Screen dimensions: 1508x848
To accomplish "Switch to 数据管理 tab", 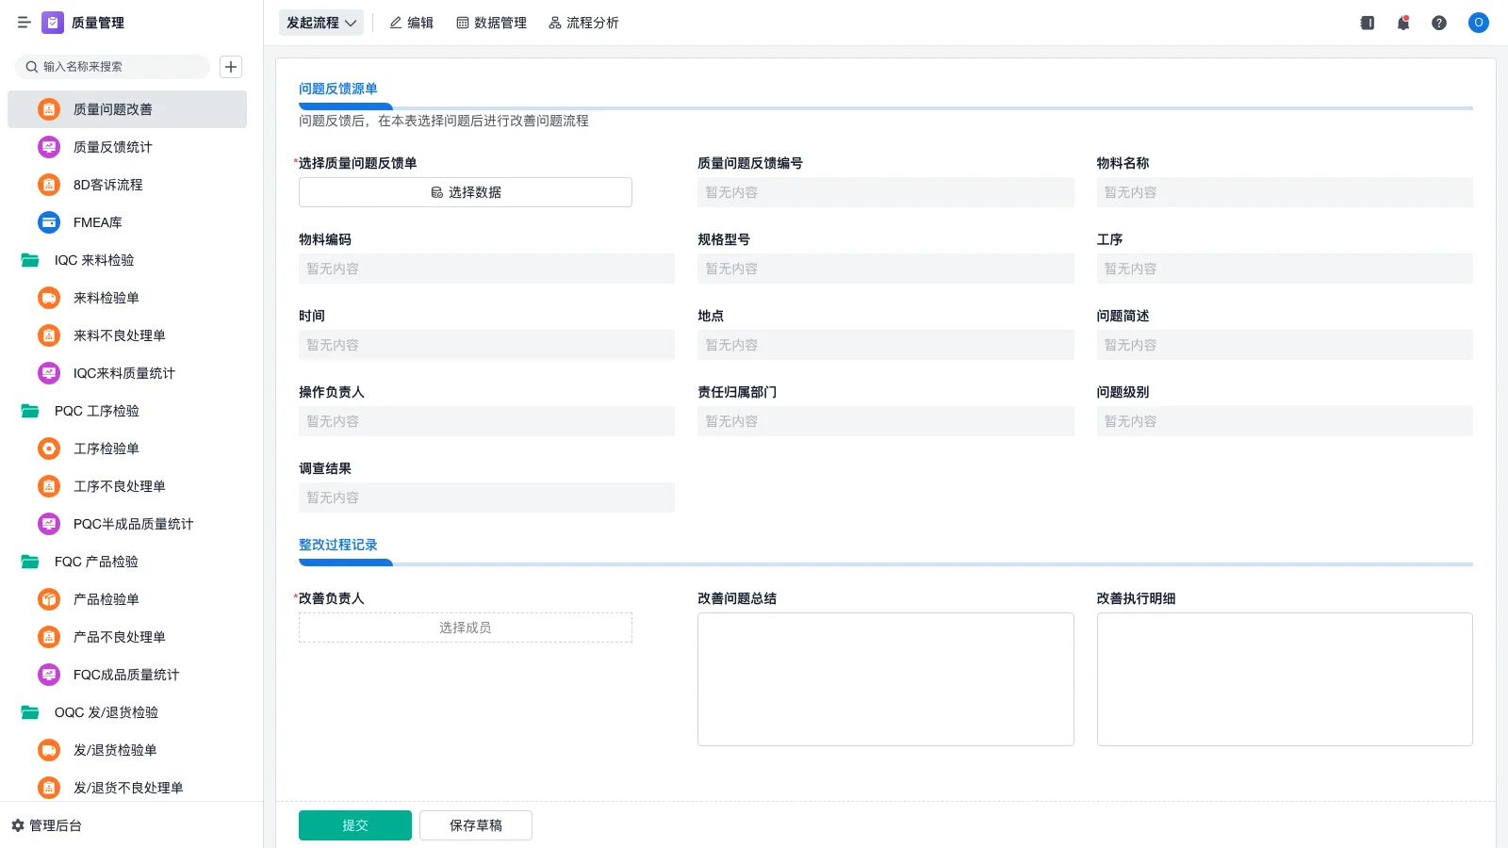I will coord(491,23).
